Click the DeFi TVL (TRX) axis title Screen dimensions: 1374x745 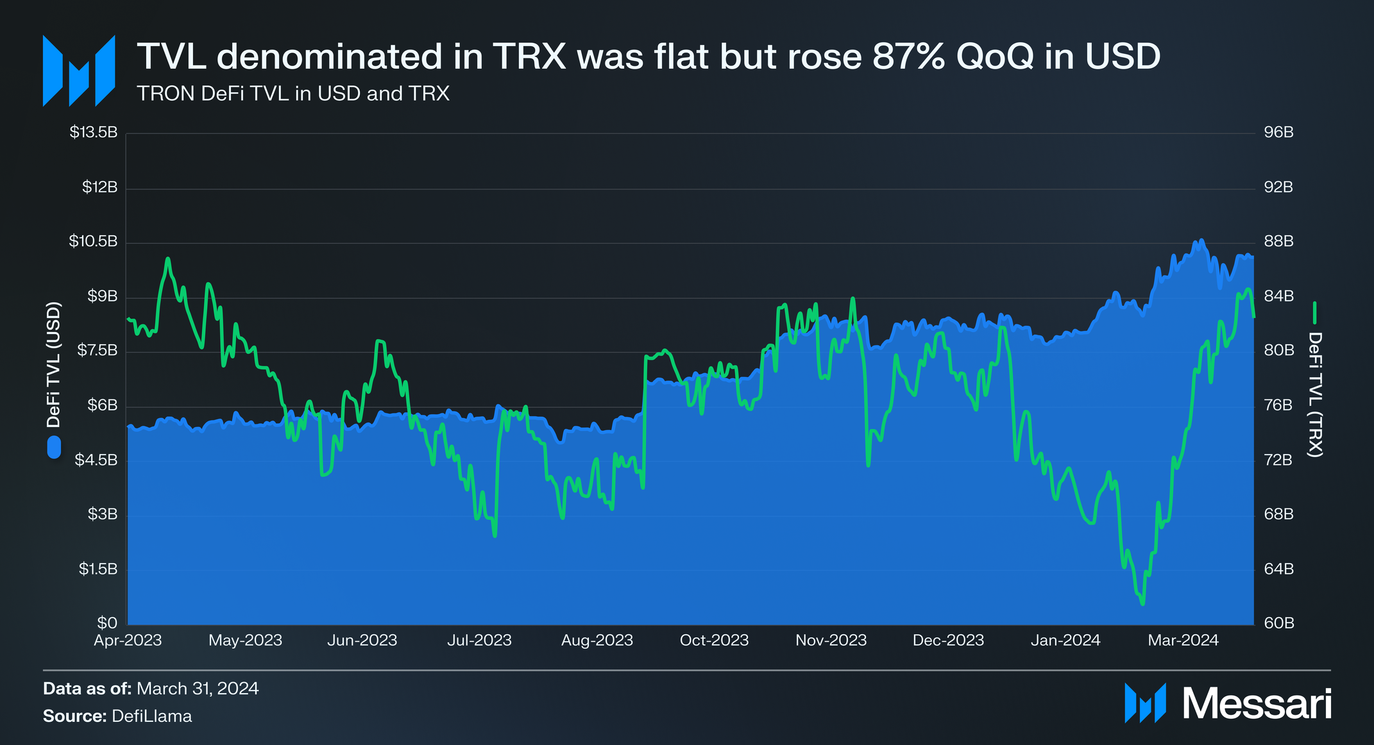(x=1315, y=395)
